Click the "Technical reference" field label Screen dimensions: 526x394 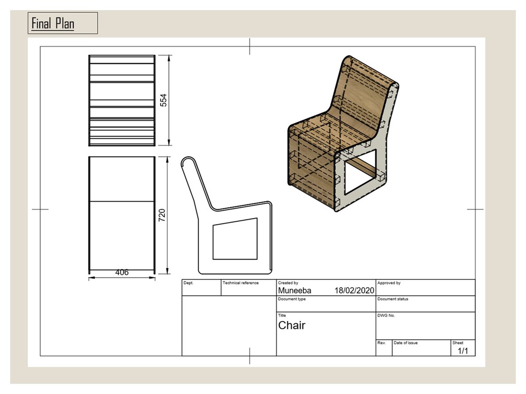241,283
